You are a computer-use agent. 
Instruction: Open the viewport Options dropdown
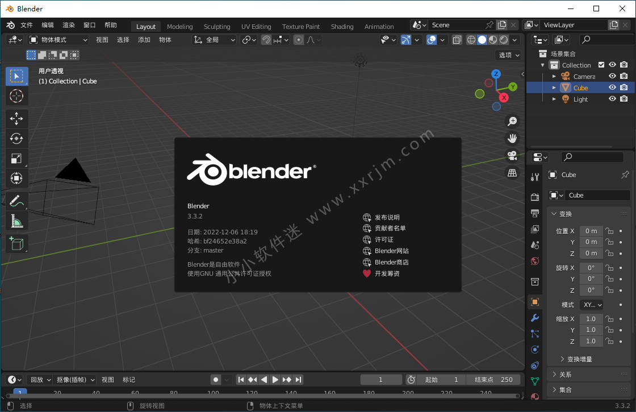[x=508, y=55]
